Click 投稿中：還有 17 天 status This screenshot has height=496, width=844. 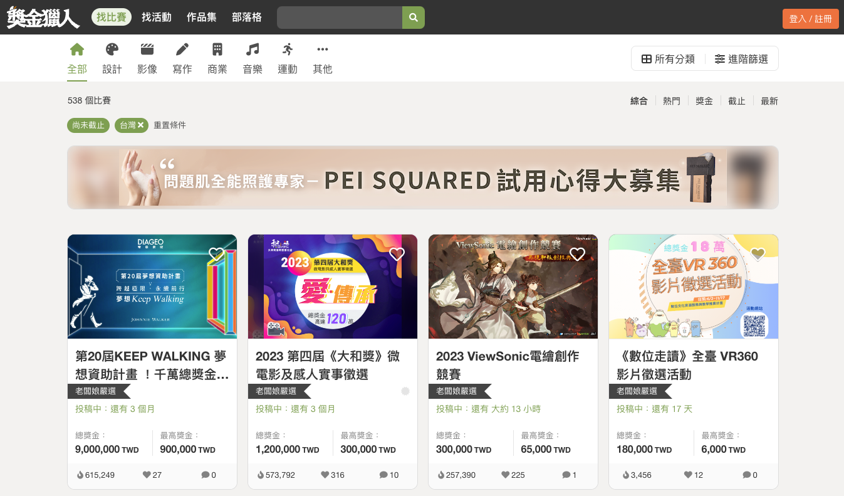654,409
